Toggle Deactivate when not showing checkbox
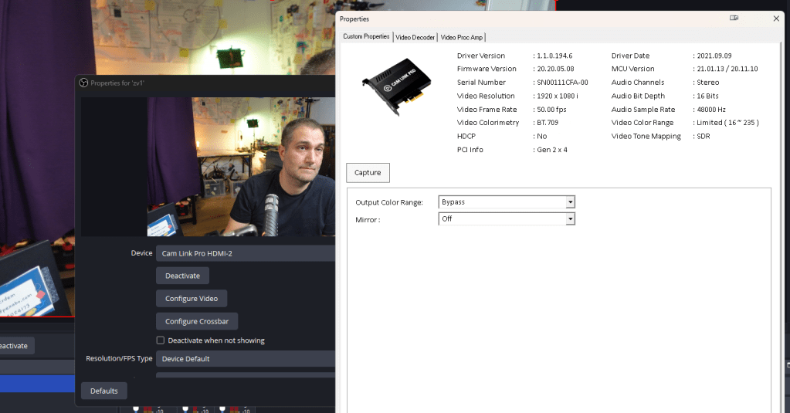Screen dimensions: 790x413 tap(160, 340)
